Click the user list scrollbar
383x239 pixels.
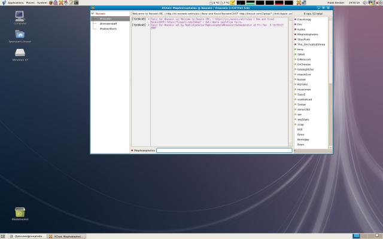pyautogui.click(x=331, y=83)
